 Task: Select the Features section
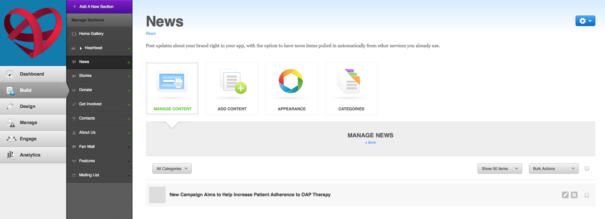pos(99,161)
